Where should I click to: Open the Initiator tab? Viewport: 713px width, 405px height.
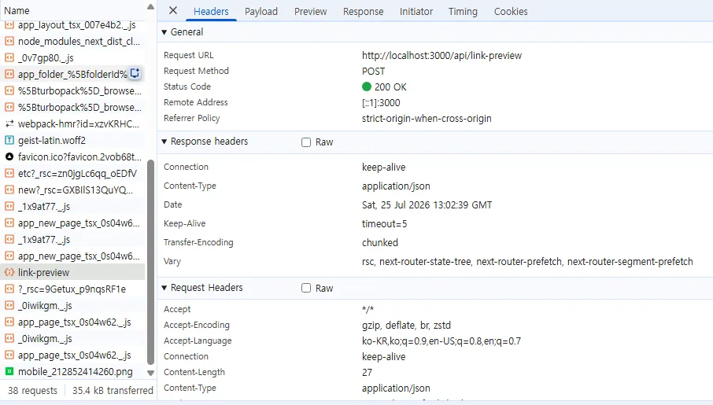point(416,11)
